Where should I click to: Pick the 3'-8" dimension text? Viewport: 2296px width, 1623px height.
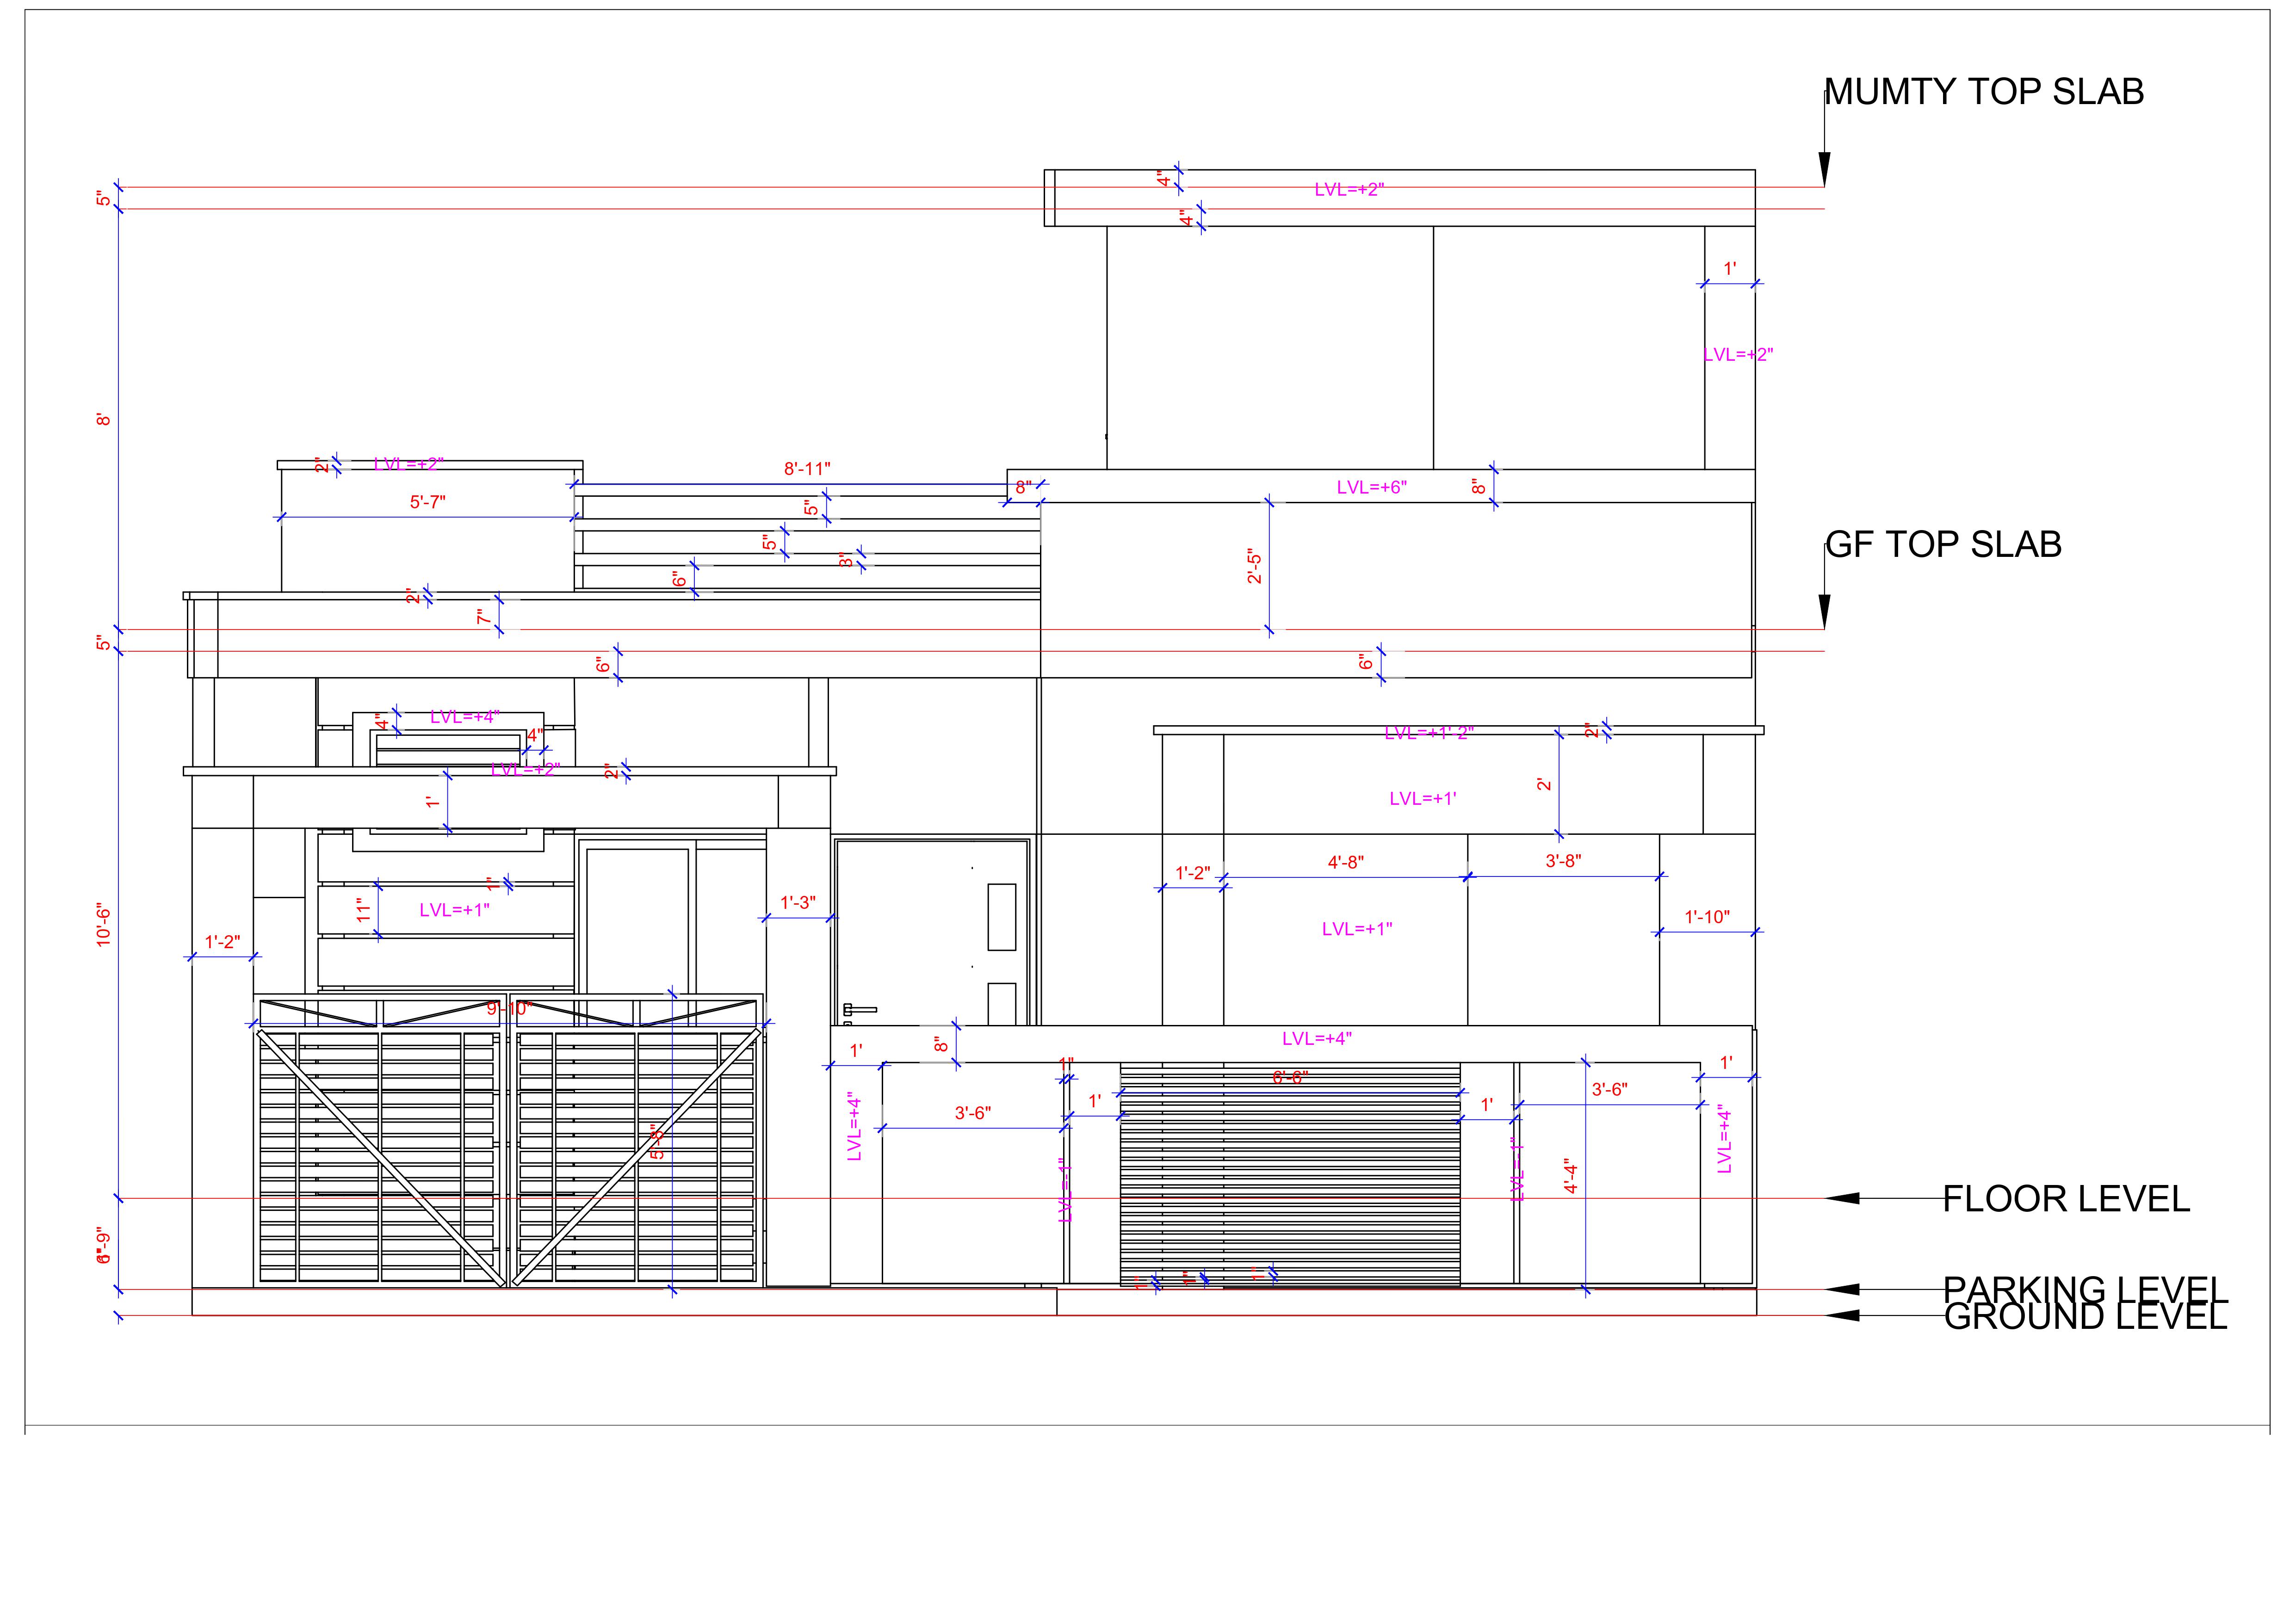(x=1563, y=861)
